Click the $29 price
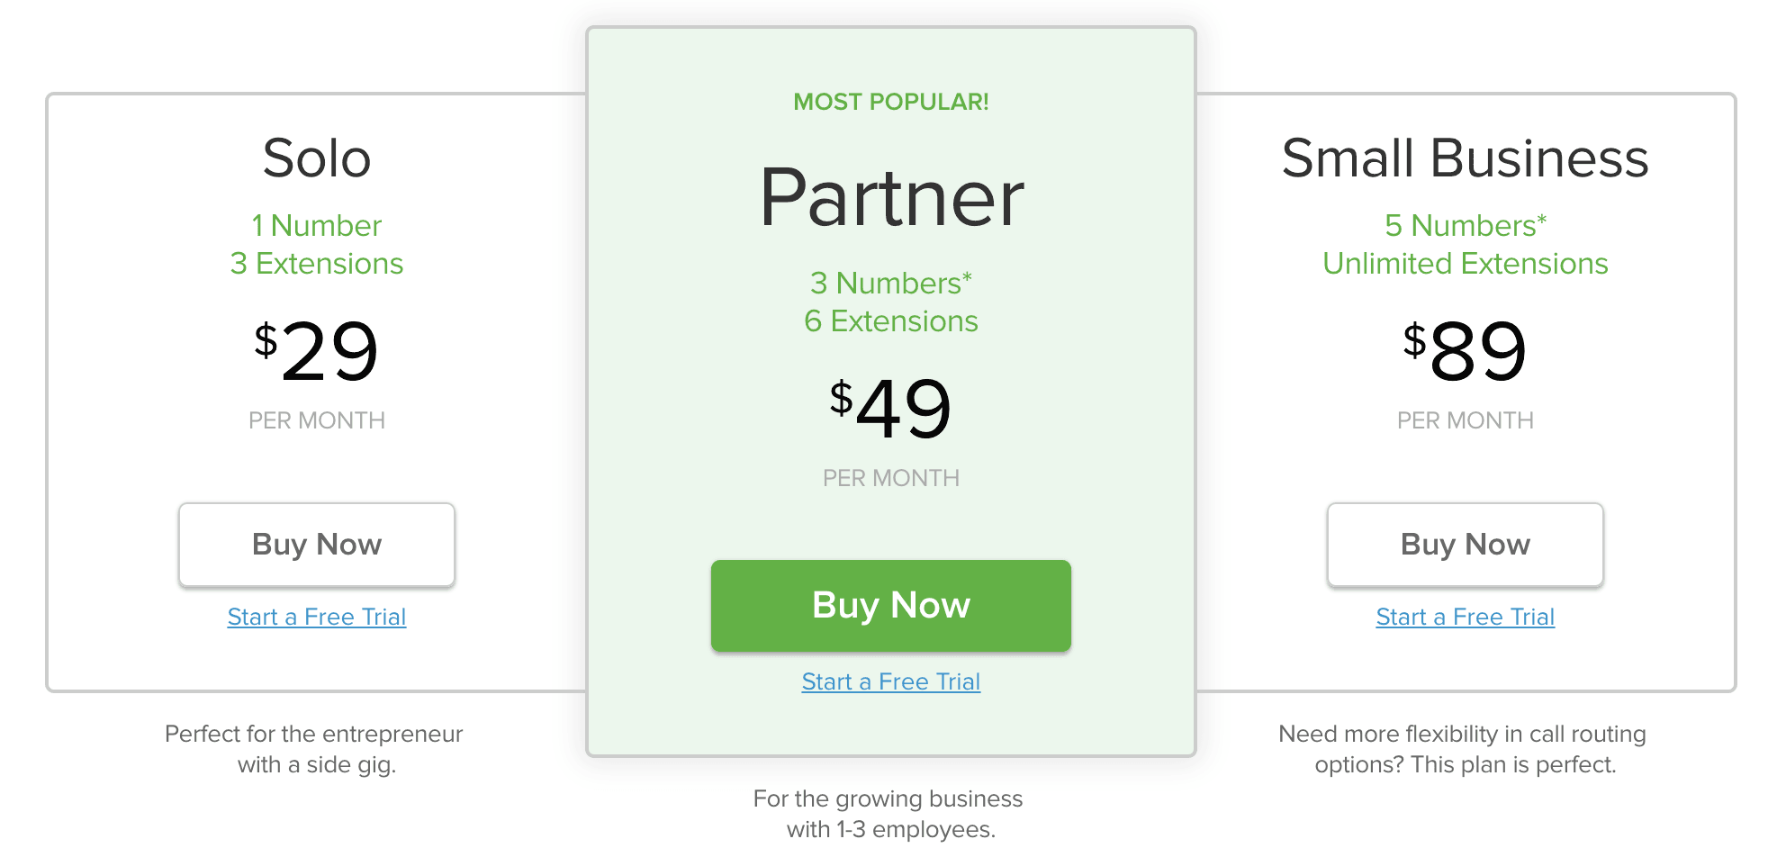The height and width of the screenshot is (866, 1777). click(x=317, y=351)
